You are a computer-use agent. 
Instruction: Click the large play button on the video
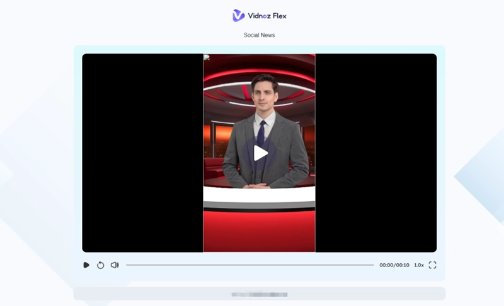click(x=260, y=153)
